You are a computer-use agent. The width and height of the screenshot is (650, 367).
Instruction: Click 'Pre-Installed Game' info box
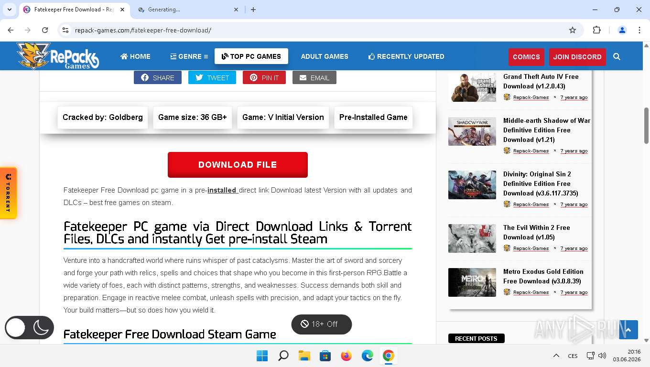(373, 117)
